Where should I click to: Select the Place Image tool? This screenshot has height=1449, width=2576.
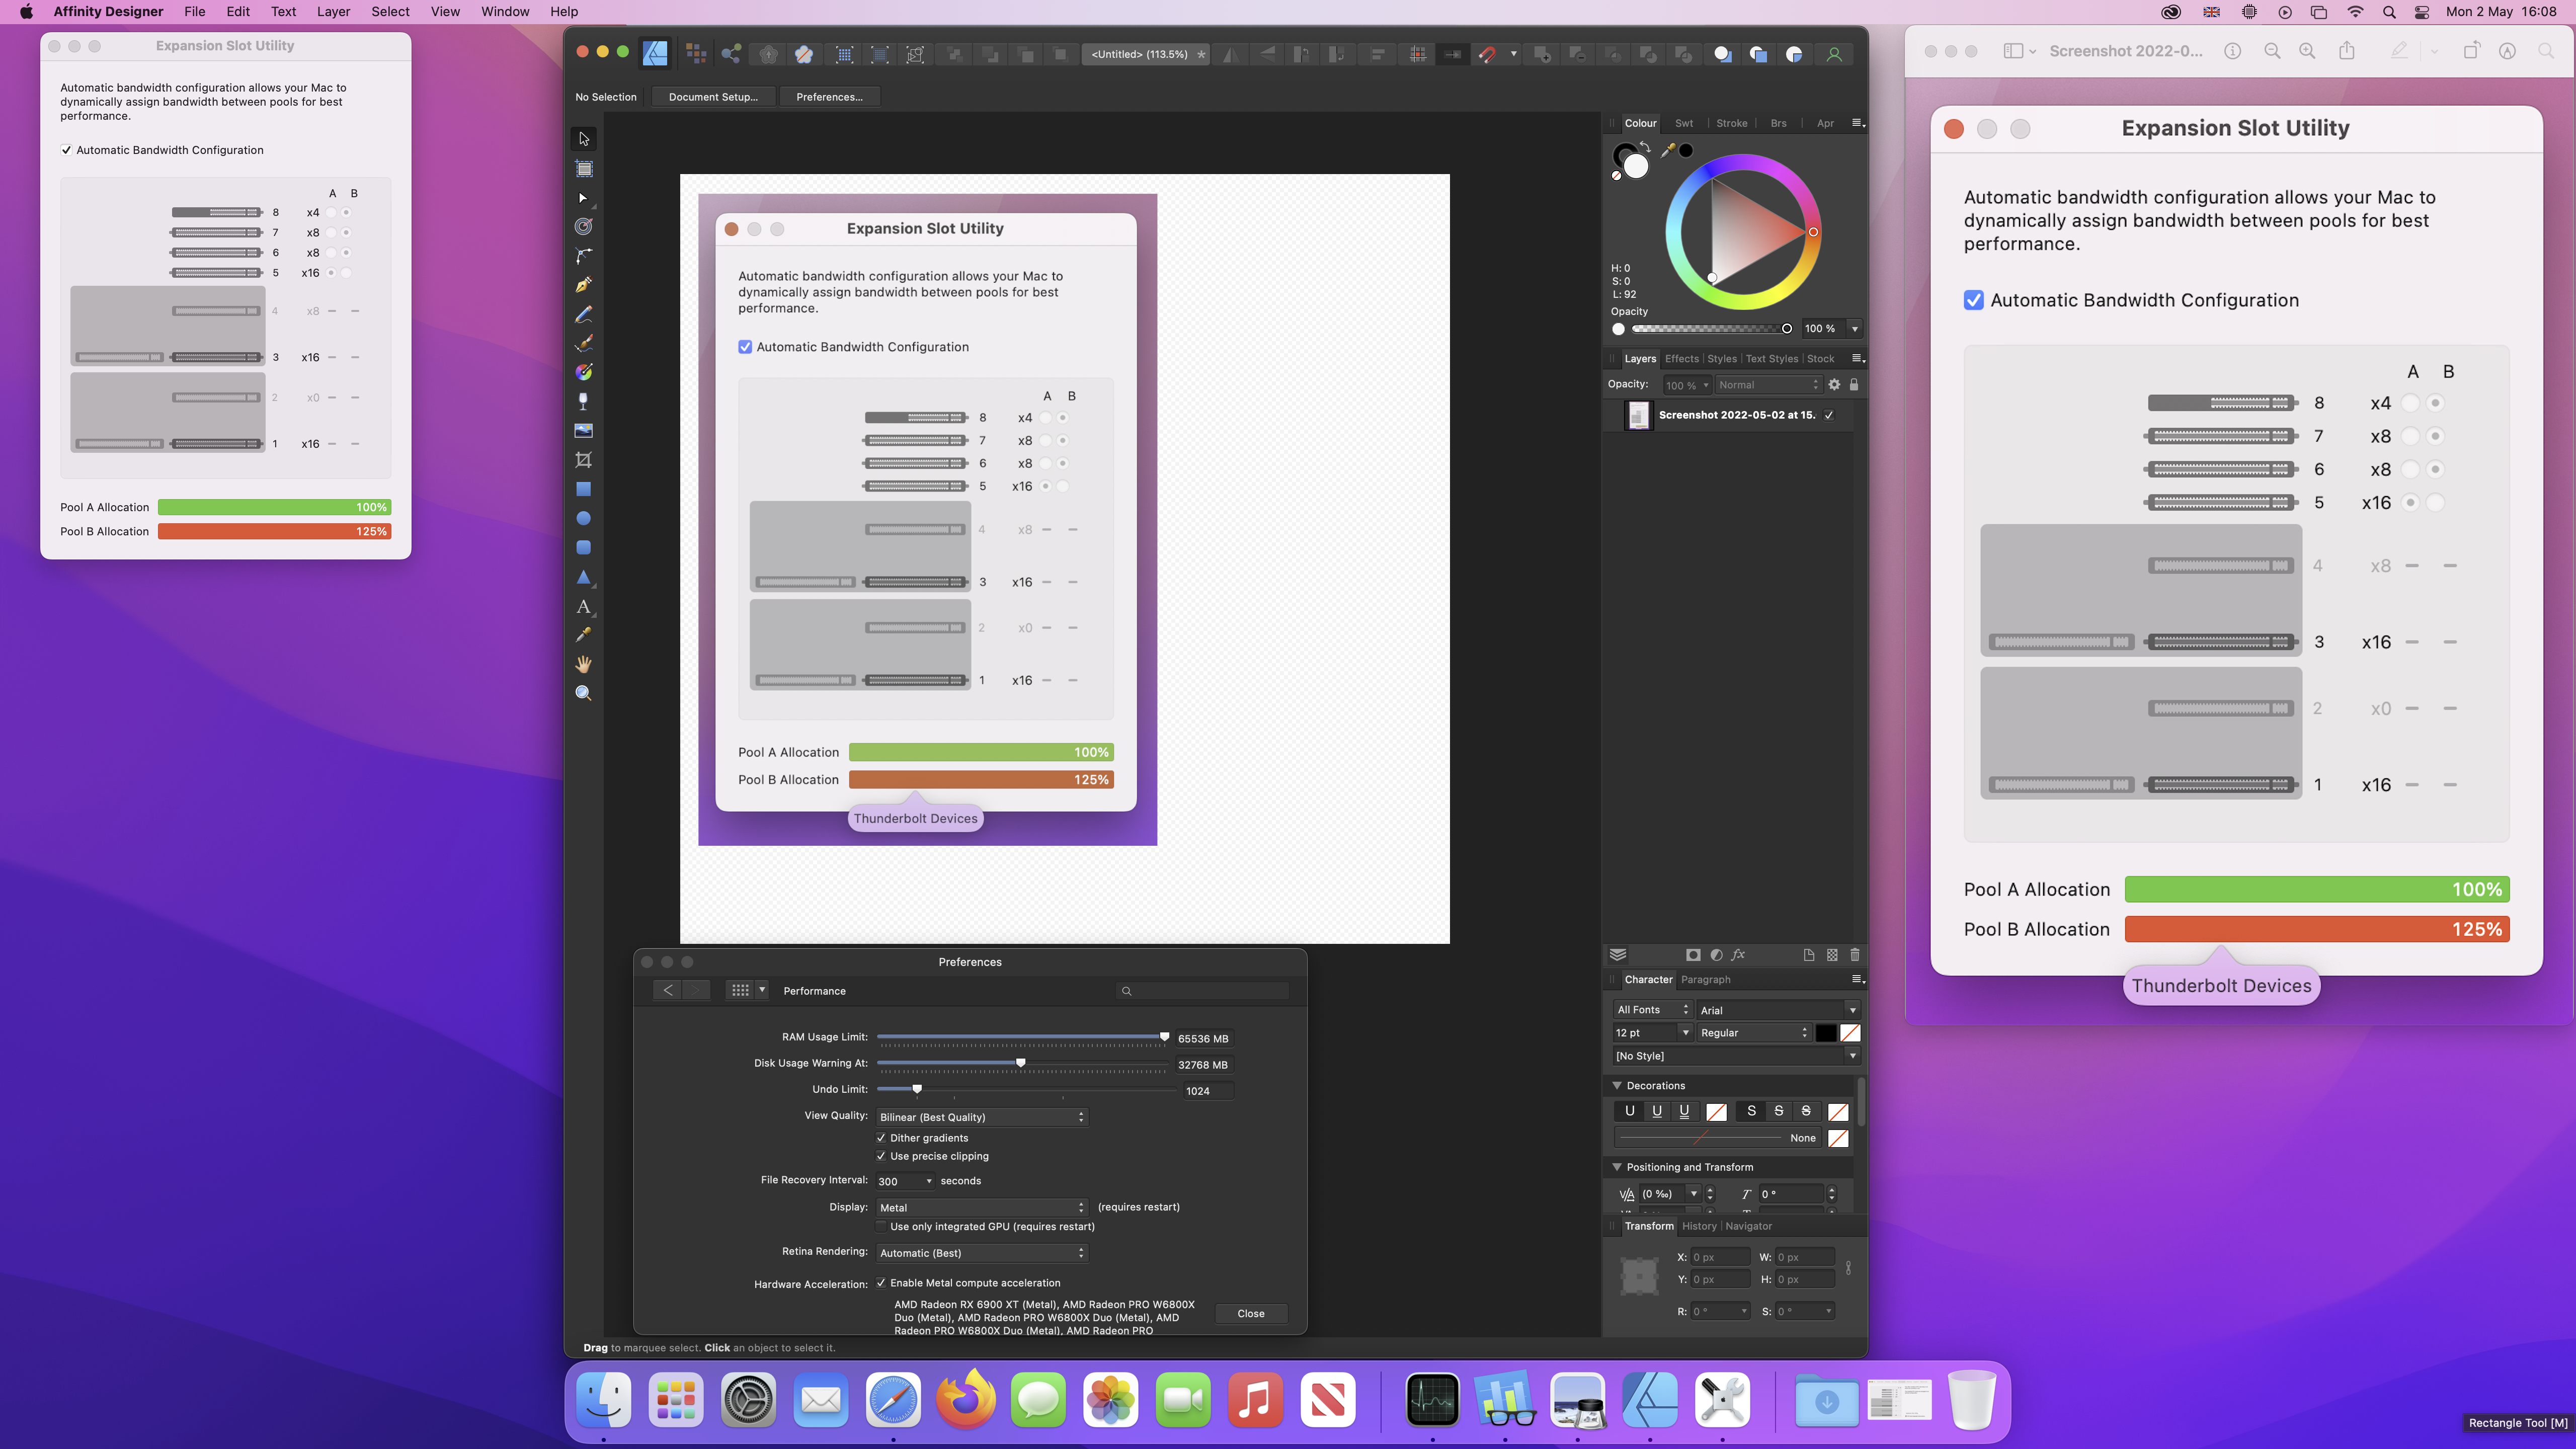(584, 431)
